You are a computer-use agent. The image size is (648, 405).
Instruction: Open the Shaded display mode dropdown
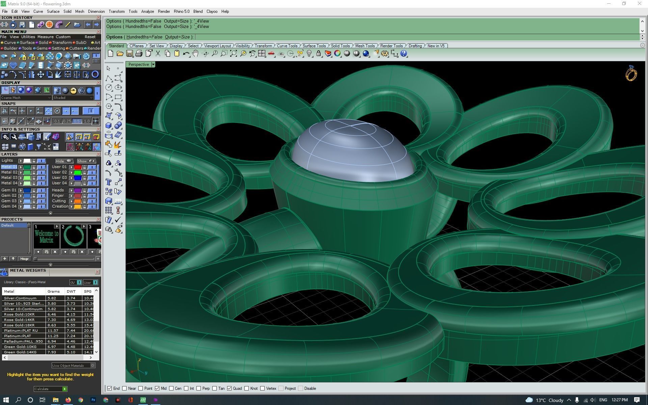[x=73, y=98]
